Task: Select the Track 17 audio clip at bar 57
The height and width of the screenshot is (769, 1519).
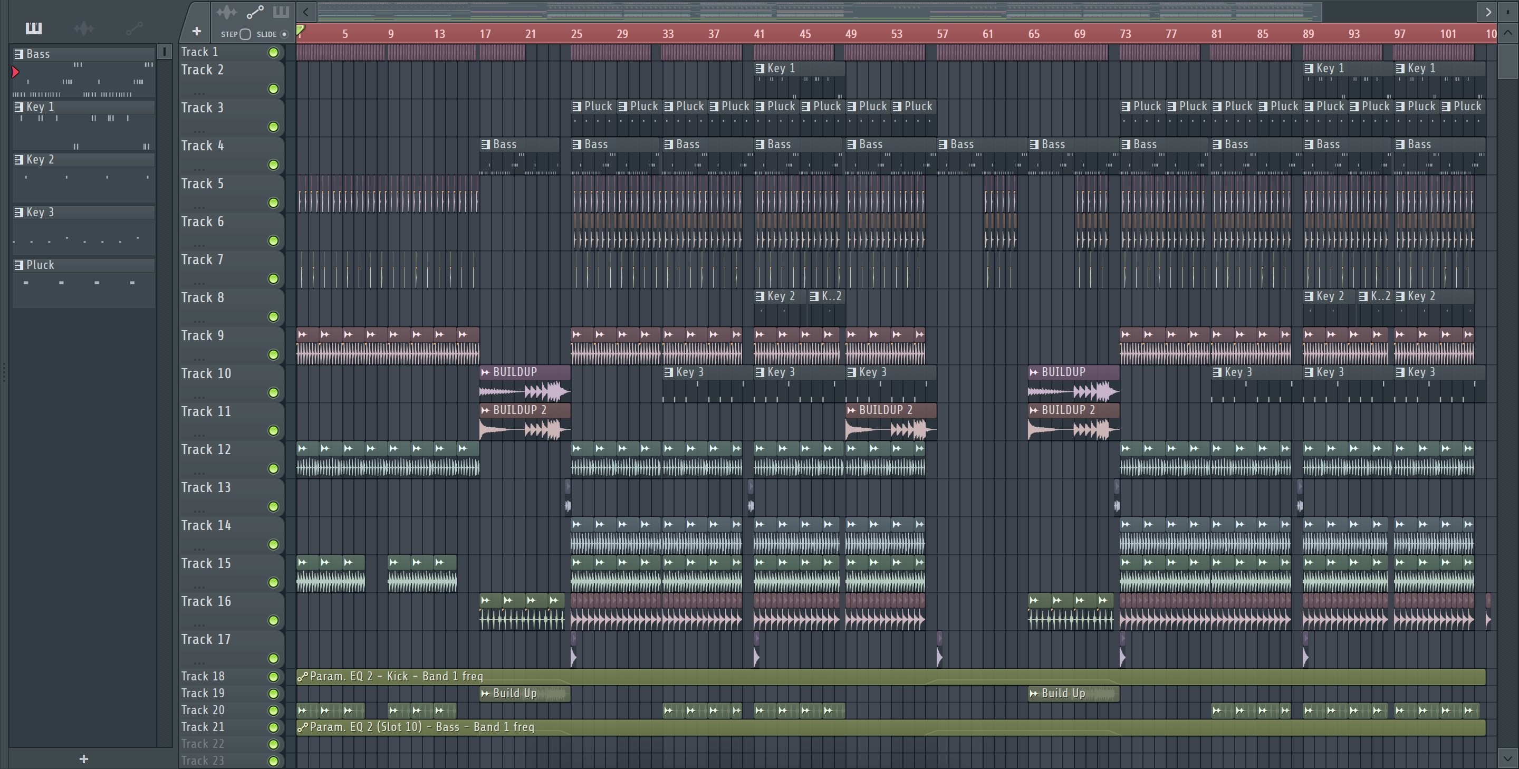Action: [x=939, y=649]
